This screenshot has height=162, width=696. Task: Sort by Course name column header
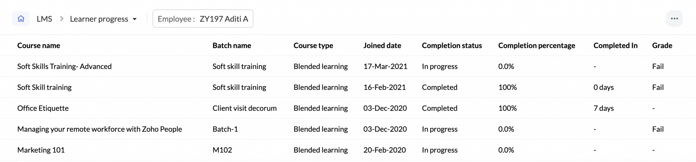tap(39, 45)
